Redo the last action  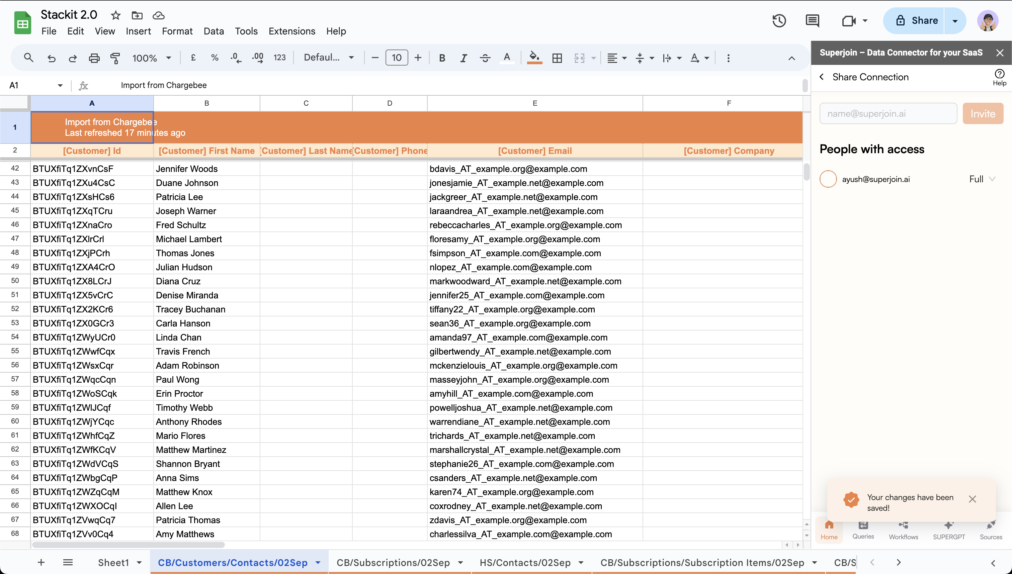tap(73, 58)
